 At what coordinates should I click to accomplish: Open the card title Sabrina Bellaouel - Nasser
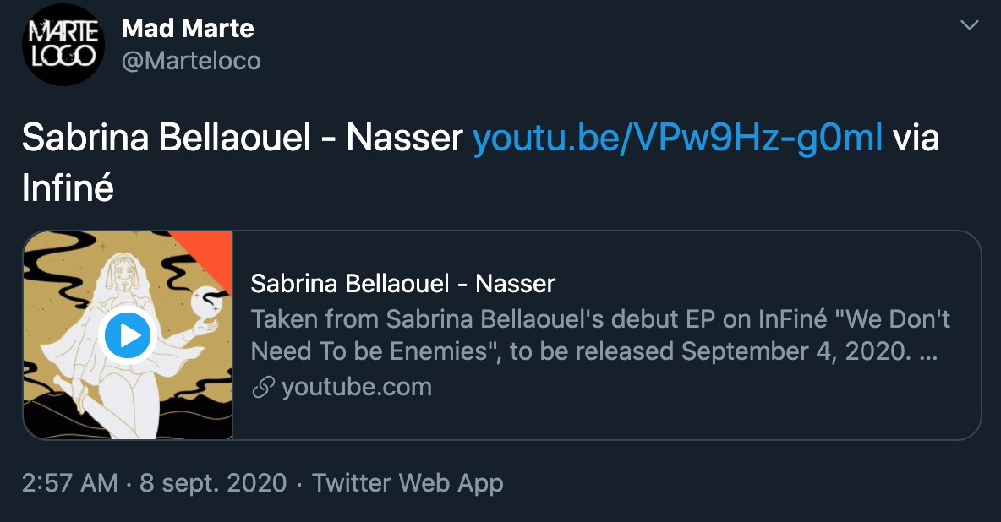pos(402,284)
